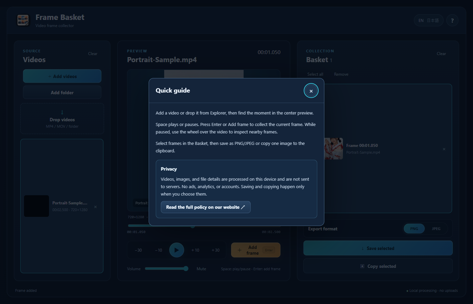Step forward 30 frames
Screen dimensions: 473x304
[215, 250]
